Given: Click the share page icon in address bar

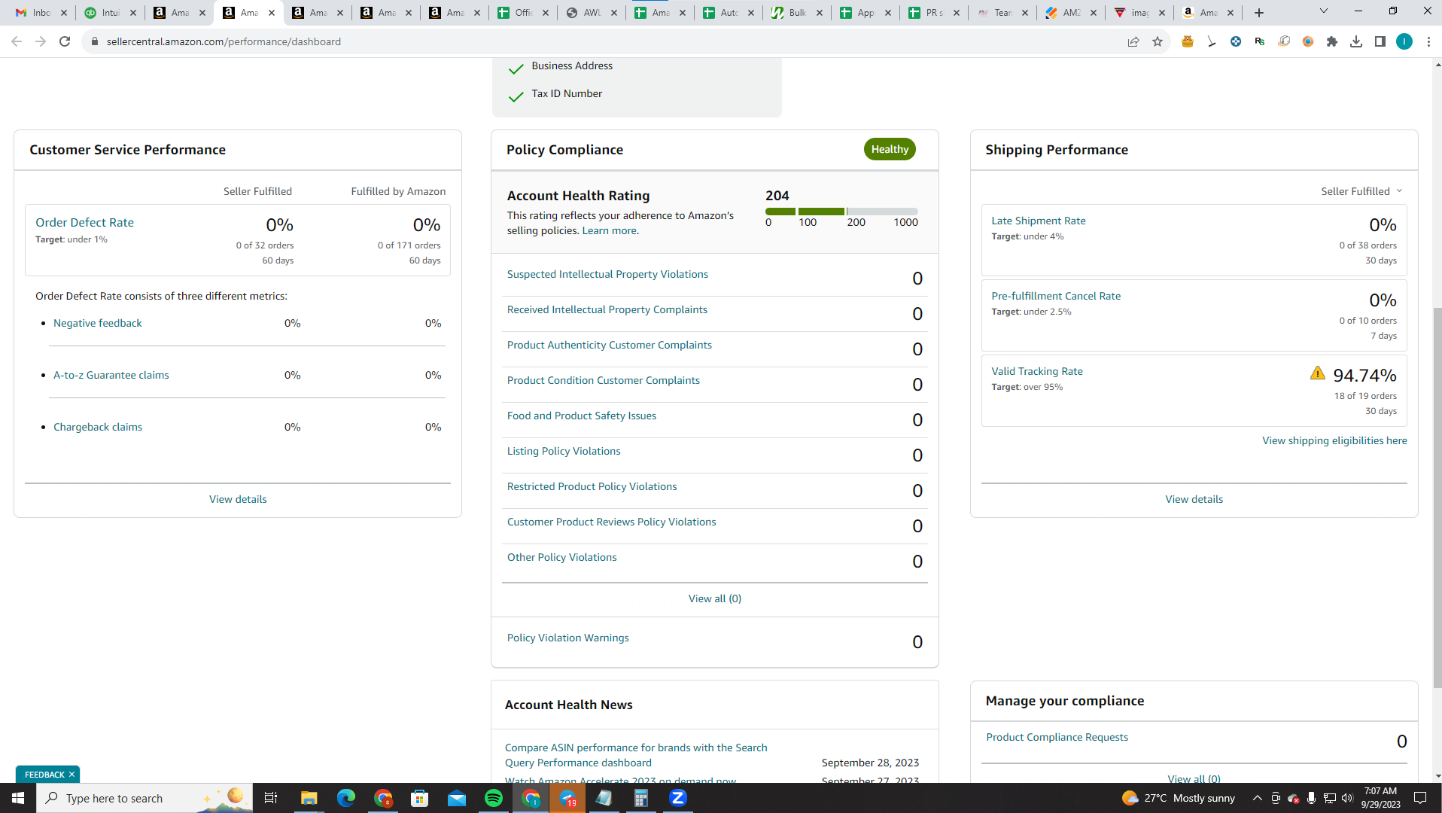Looking at the screenshot, I should point(1133,41).
